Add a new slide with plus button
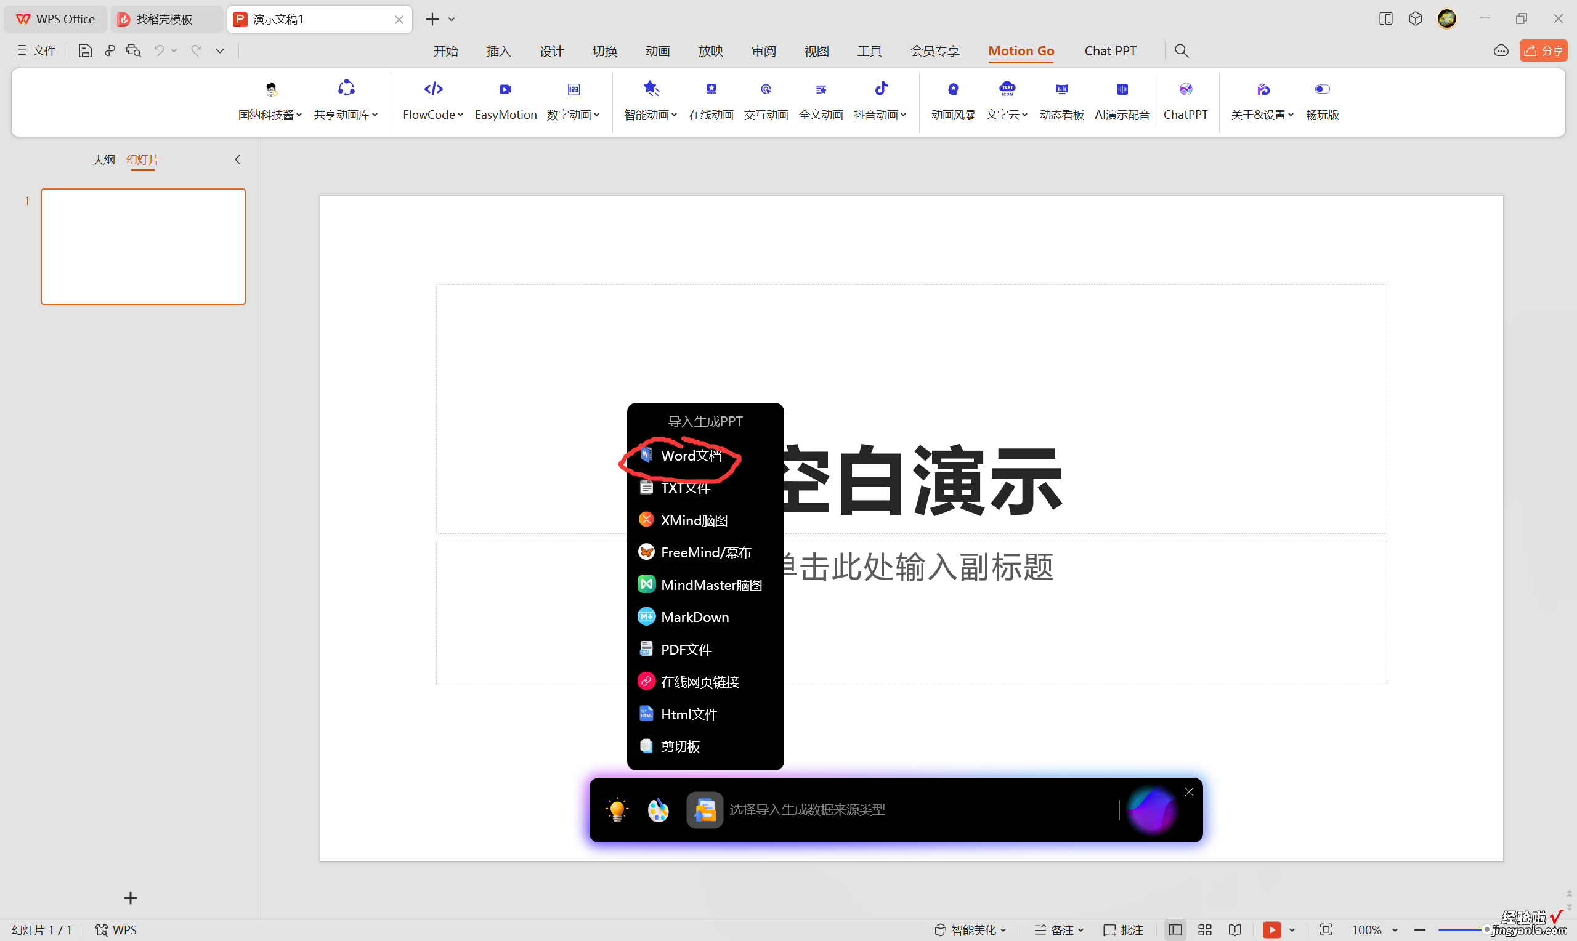The height and width of the screenshot is (941, 1577). click(131, 898)
